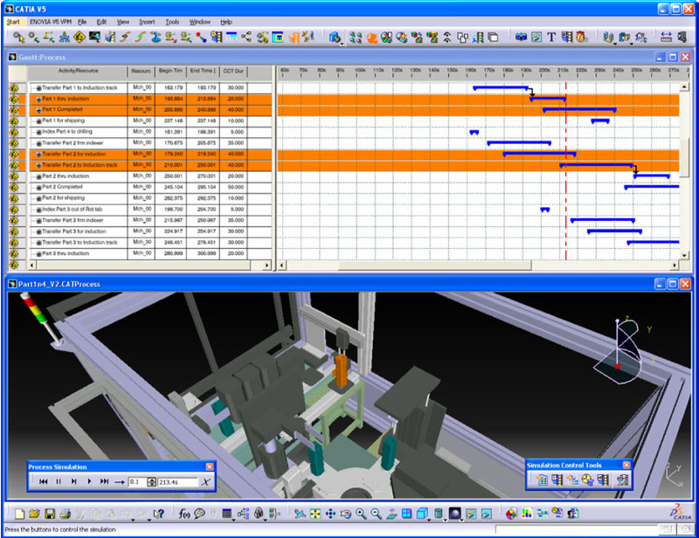Click the simulation step size field 0.1
The height and width of the screenshot is (538, 699).
(137, 482)
